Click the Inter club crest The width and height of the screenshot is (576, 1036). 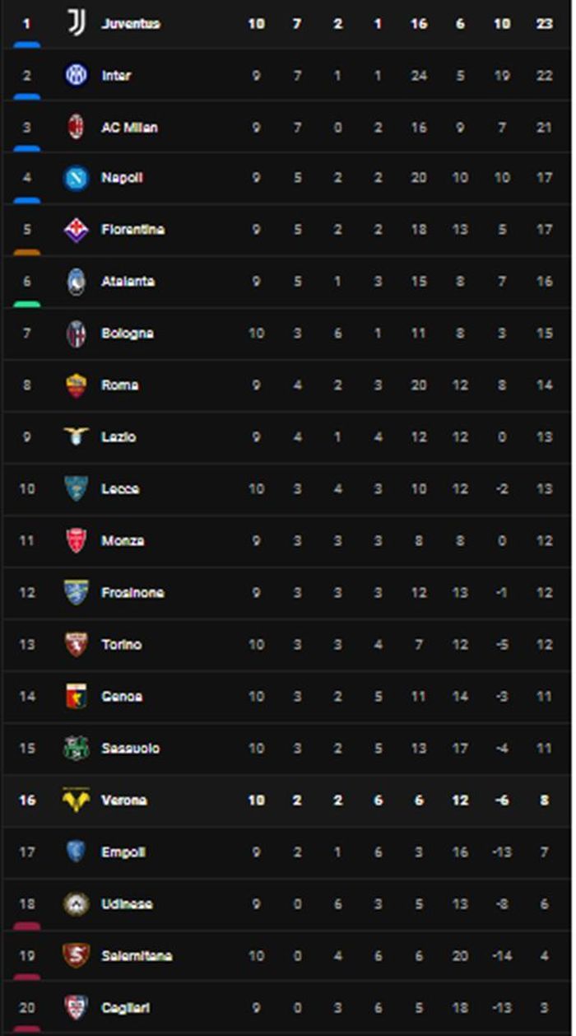coord(77,75)
